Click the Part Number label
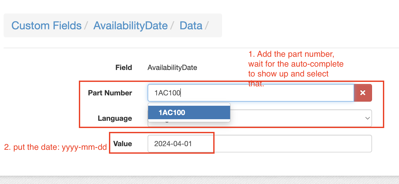This screenshot has height=184, width=399. pos(110,93)
